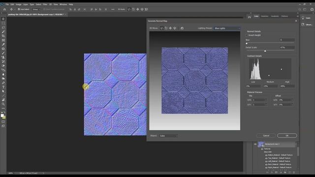This screenshot has width=315, height=177.
Task: Click the Background copy 2 layer thumbnail
Action: click(x=261, y=144)
